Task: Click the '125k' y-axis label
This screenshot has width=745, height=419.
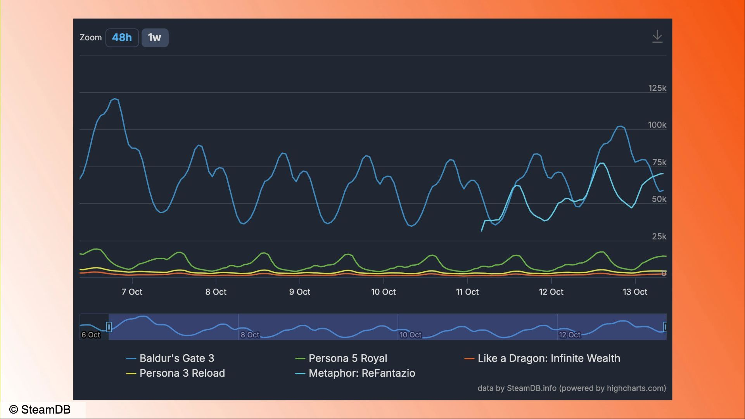Action: coord(657,88)
